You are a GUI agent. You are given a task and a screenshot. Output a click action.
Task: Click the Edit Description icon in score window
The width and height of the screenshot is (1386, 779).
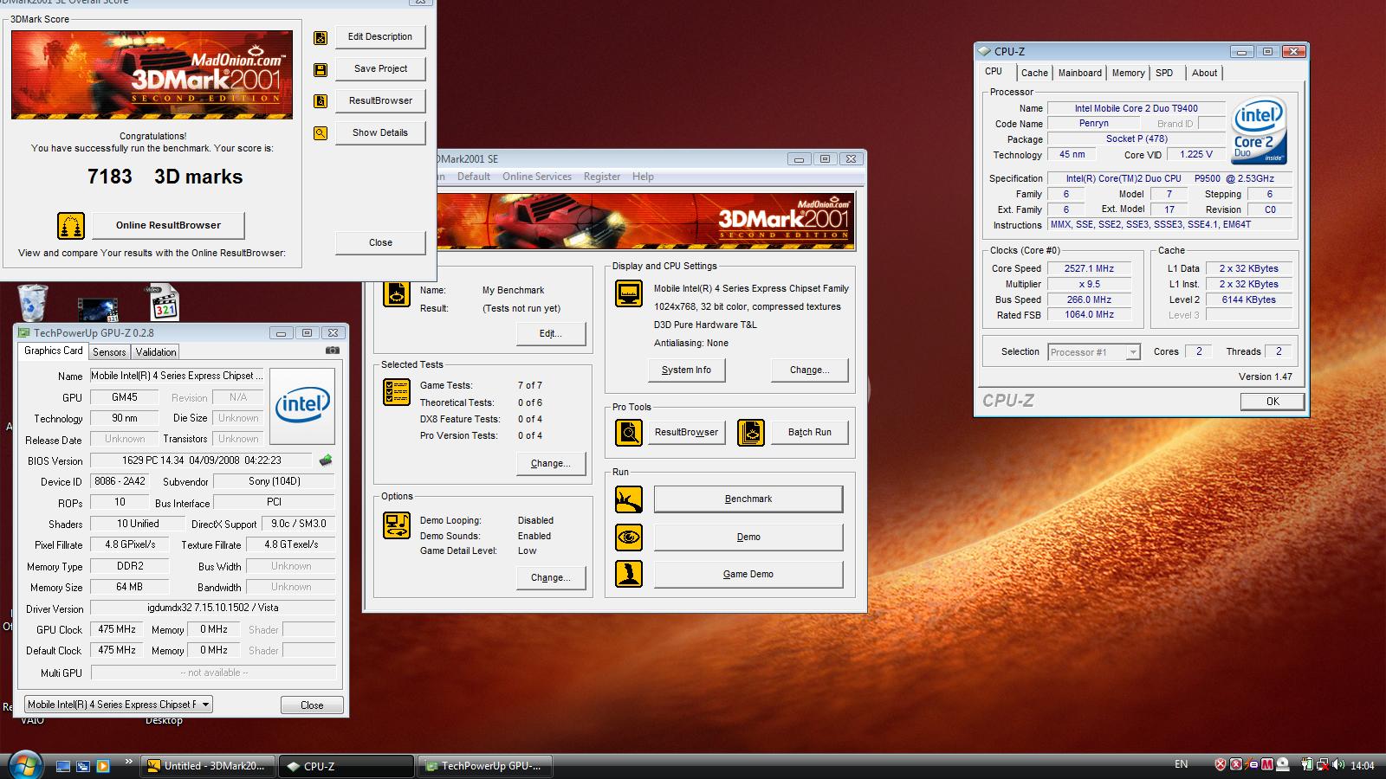(x=321, y=37)
